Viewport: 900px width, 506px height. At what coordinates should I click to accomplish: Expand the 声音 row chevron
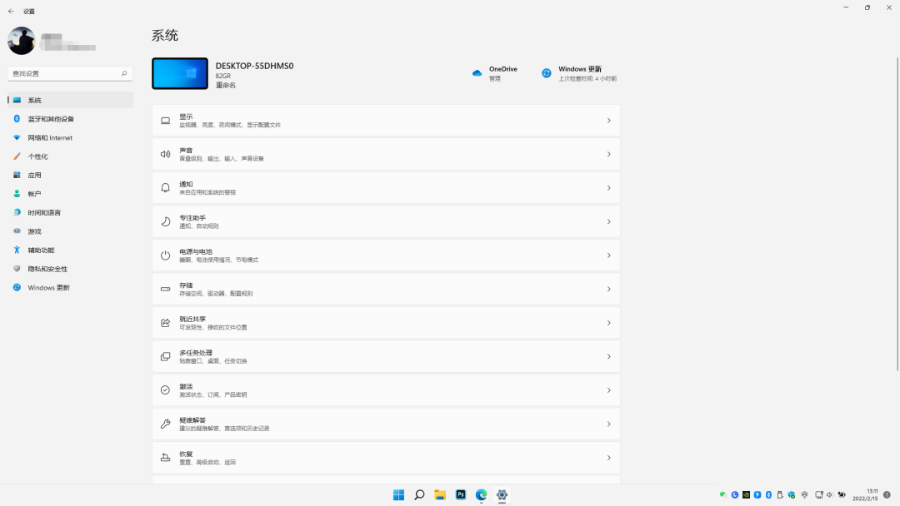coord(608,154)
